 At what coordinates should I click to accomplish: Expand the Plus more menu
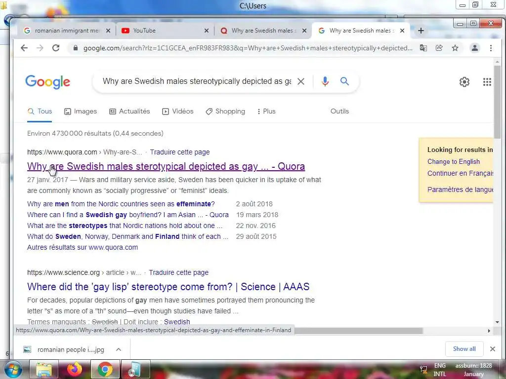click(x=266, y=112)
